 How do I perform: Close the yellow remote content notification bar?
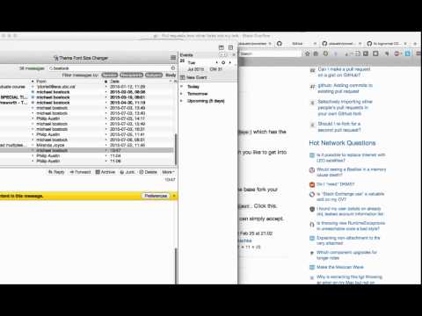174,196
